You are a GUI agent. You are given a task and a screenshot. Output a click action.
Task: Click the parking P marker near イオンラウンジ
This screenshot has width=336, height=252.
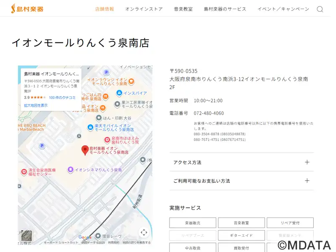(106, 72)
